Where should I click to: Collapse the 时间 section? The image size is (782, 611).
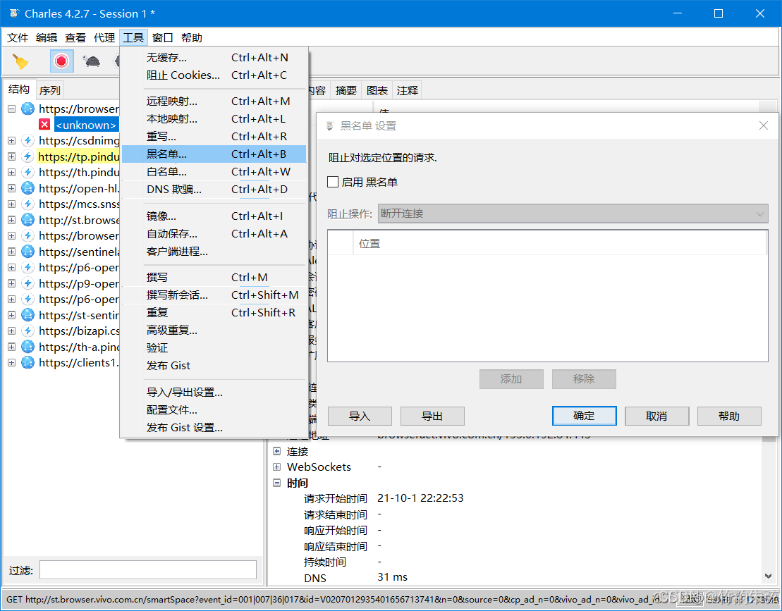277,483
